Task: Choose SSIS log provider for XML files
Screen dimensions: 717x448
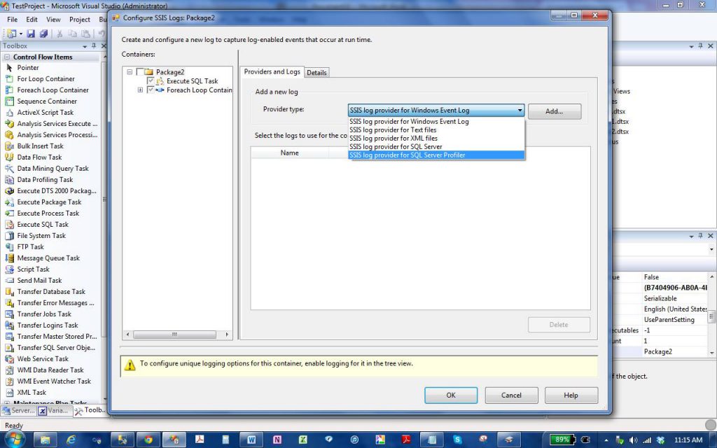Action: pyautogui.click(x=393, y=139)
